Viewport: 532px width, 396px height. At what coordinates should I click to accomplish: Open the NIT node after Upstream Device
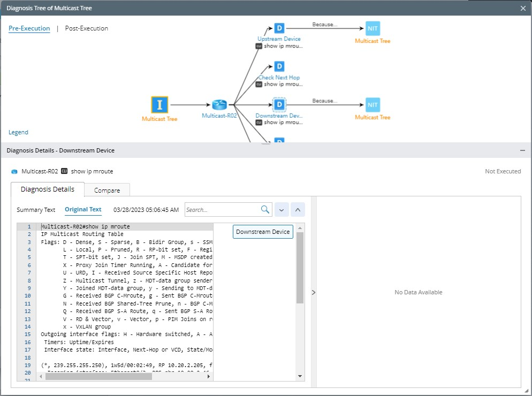[373, 28]
